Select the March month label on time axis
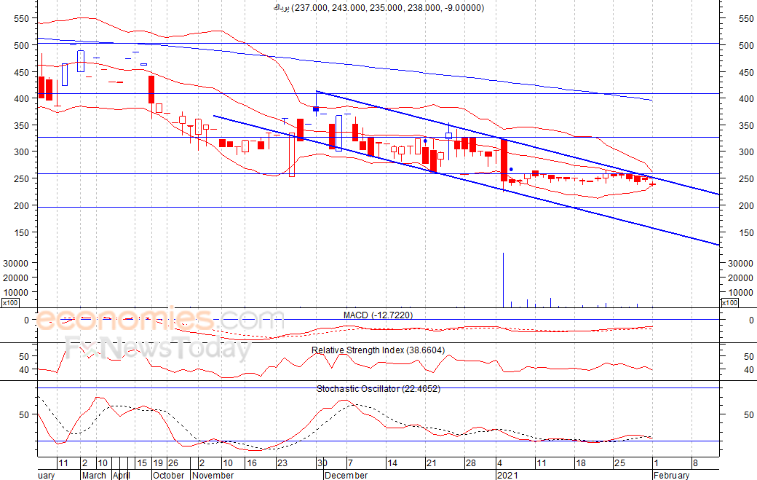 click(x=94, y=475)
